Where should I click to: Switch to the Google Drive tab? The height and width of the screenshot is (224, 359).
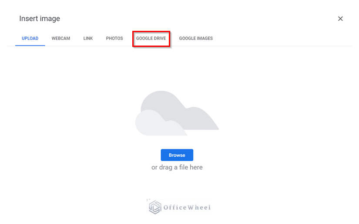(151, 38)
